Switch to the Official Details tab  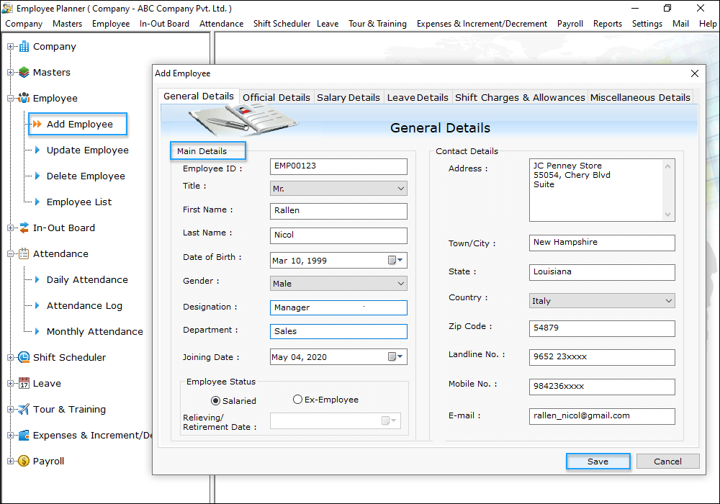[276, 97]
